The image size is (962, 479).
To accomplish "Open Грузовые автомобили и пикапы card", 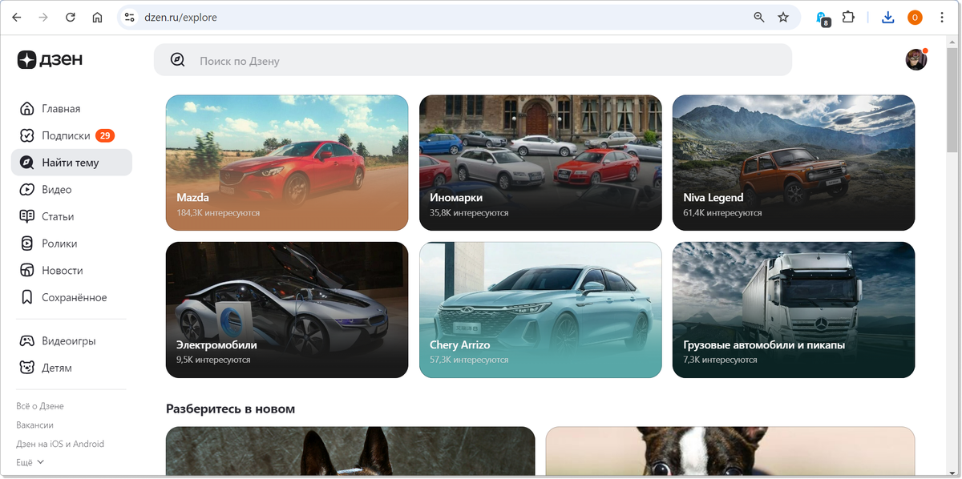I will [x=794, y=310].
